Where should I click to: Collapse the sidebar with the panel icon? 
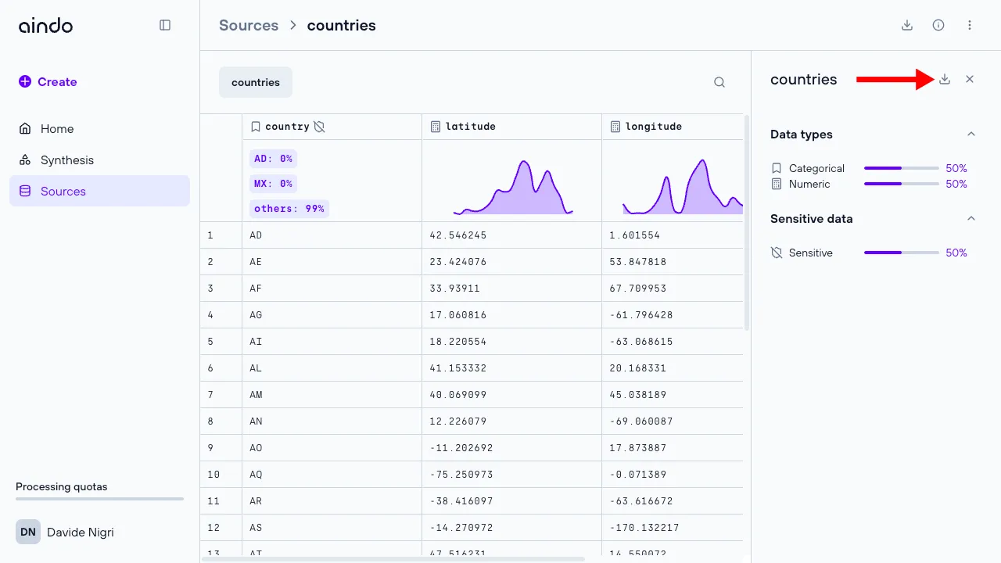[x=165, y=25]
